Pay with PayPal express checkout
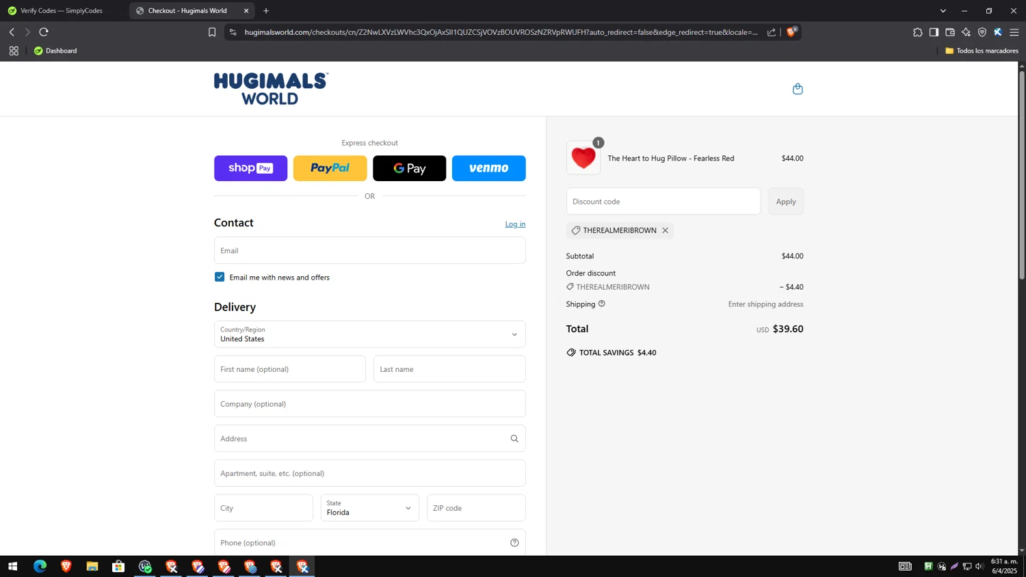1026x577 pixels. point(330,168)
